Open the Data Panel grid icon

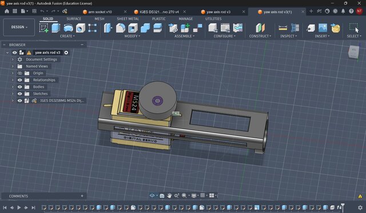(15, 11)
